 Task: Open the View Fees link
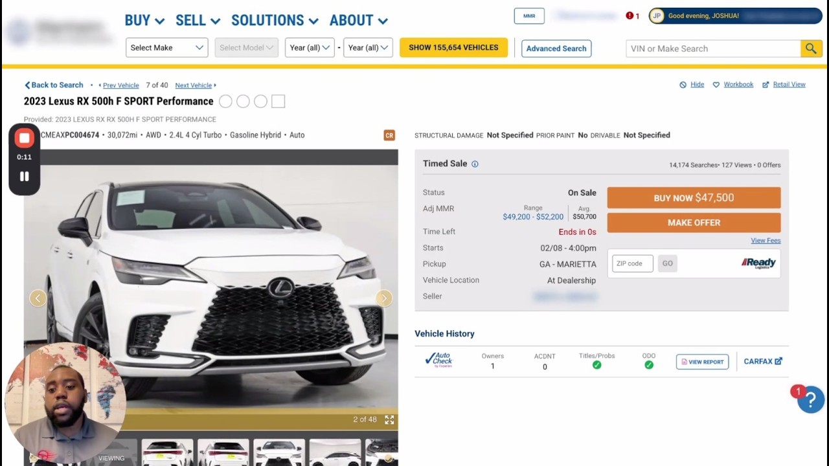[766, 241]
